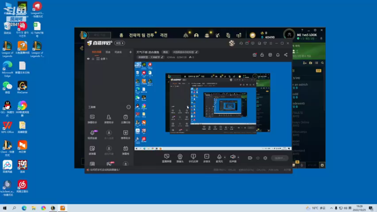Open the feedback chat icon in title bar
The height and width of the screenshot is (212, 377).
[x=253, y=43]
